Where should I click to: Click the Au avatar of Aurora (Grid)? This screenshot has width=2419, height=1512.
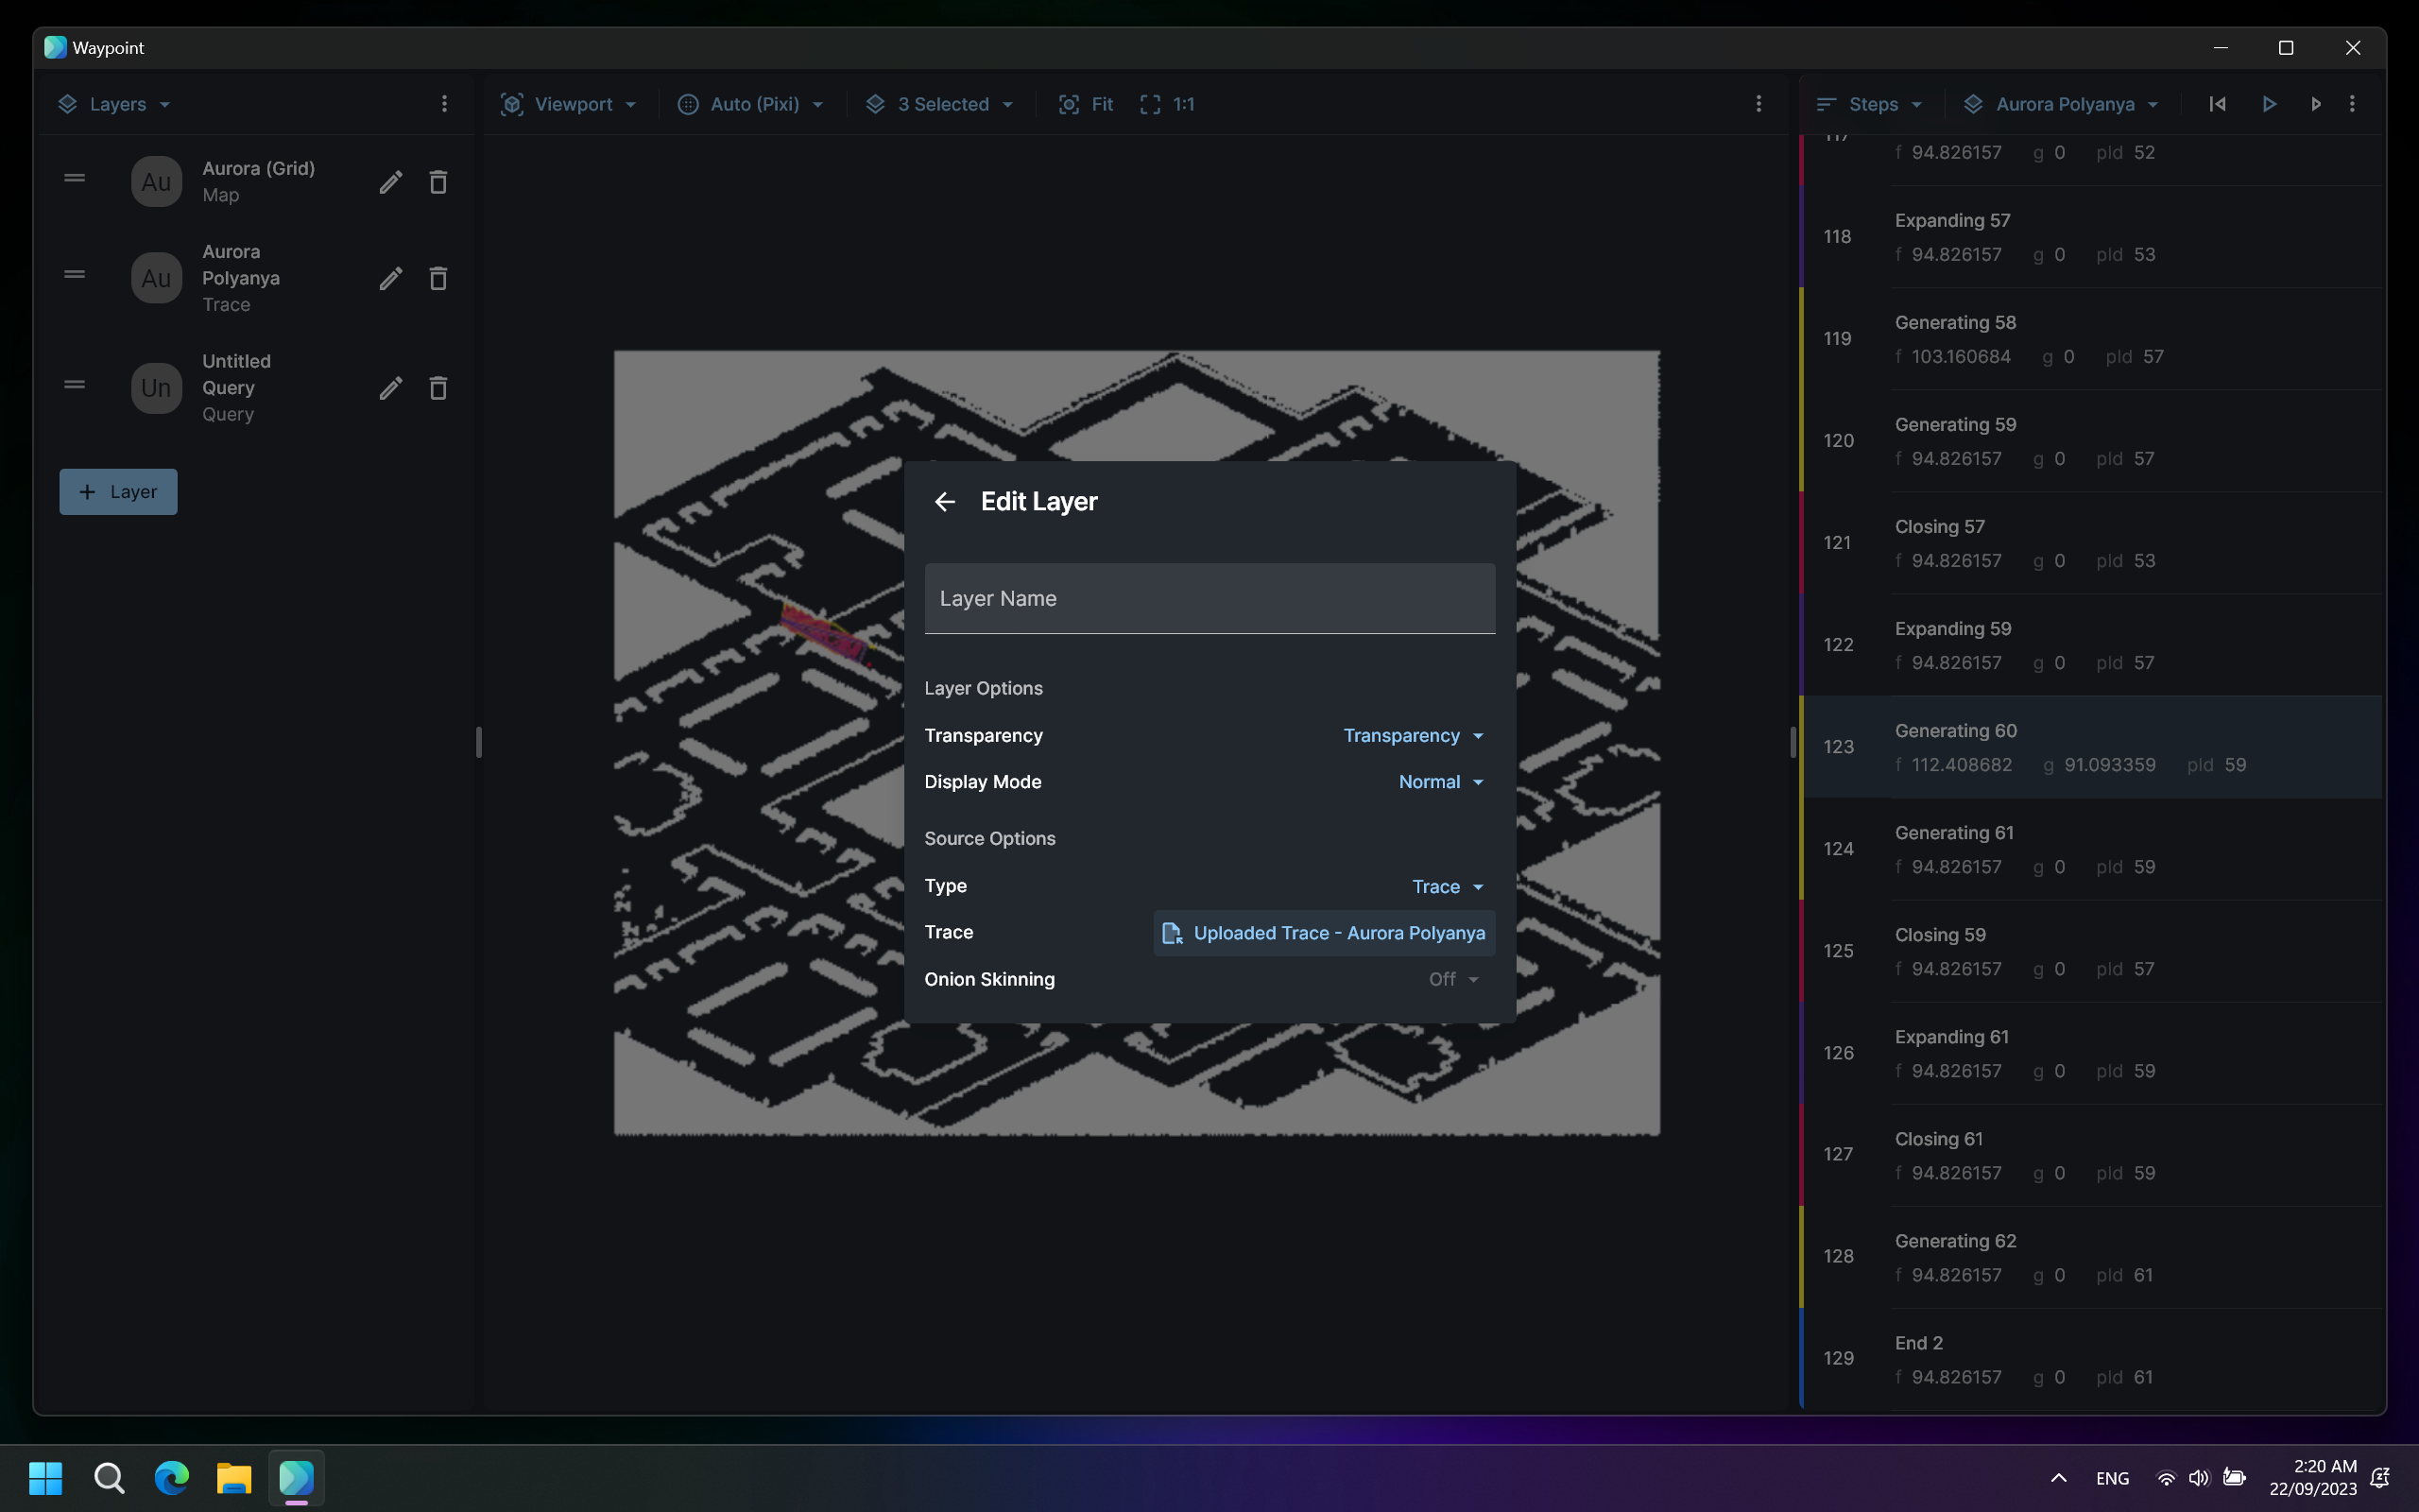(x=156, y=182)
